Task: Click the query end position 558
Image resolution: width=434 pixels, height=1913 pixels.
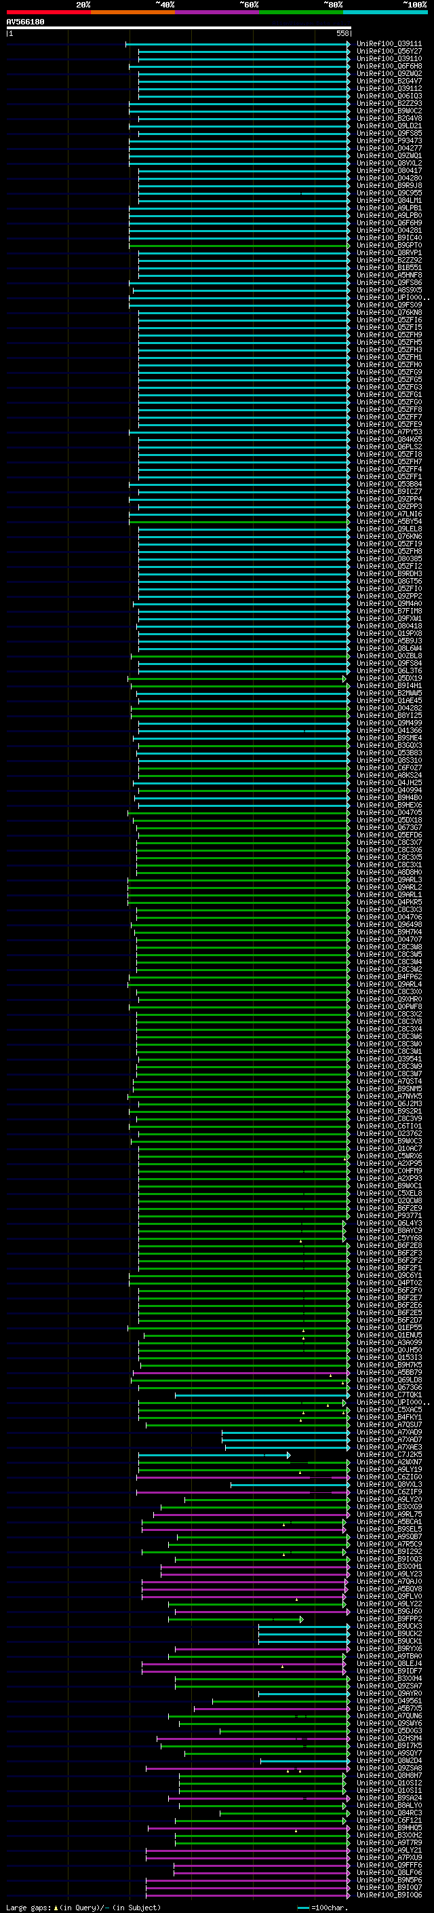Action: (342, 33)
